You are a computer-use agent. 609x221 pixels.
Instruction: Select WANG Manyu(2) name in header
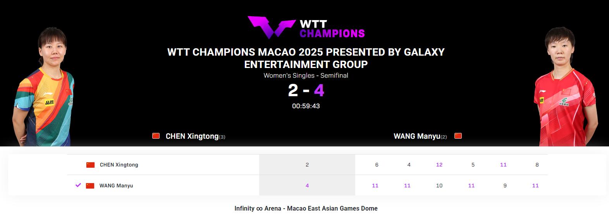(420, 136)
